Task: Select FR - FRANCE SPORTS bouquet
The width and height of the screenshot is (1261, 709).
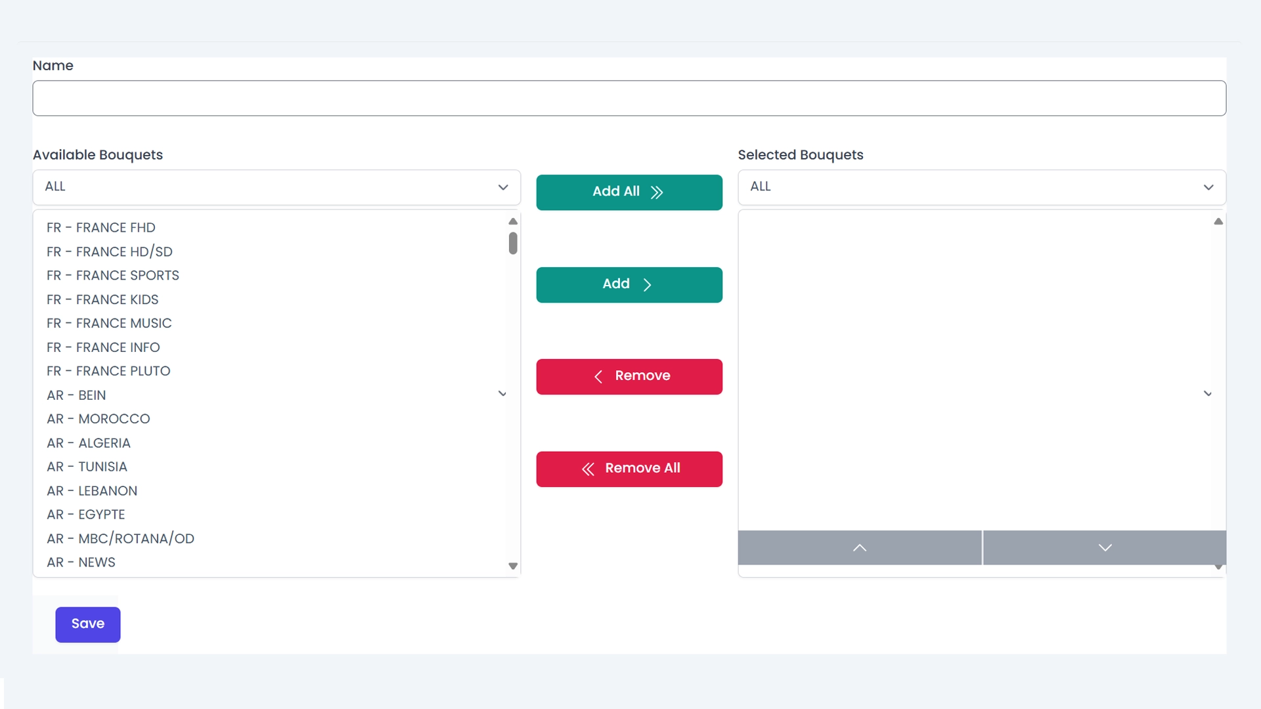Action: pos(113,276)
